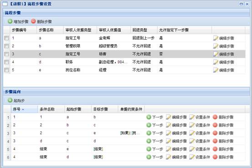Tick the checkbox for step 2 (b)
This screenshot has width=252, height=168.
6,46
